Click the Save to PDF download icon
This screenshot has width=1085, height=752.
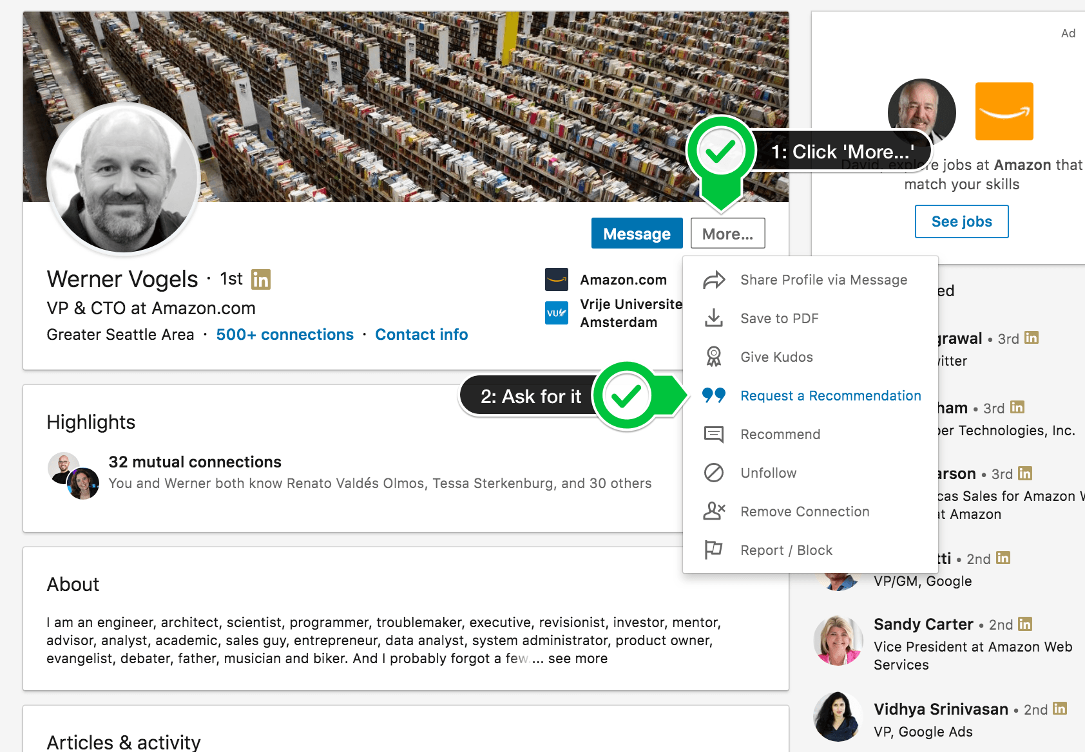click(714, 318)
